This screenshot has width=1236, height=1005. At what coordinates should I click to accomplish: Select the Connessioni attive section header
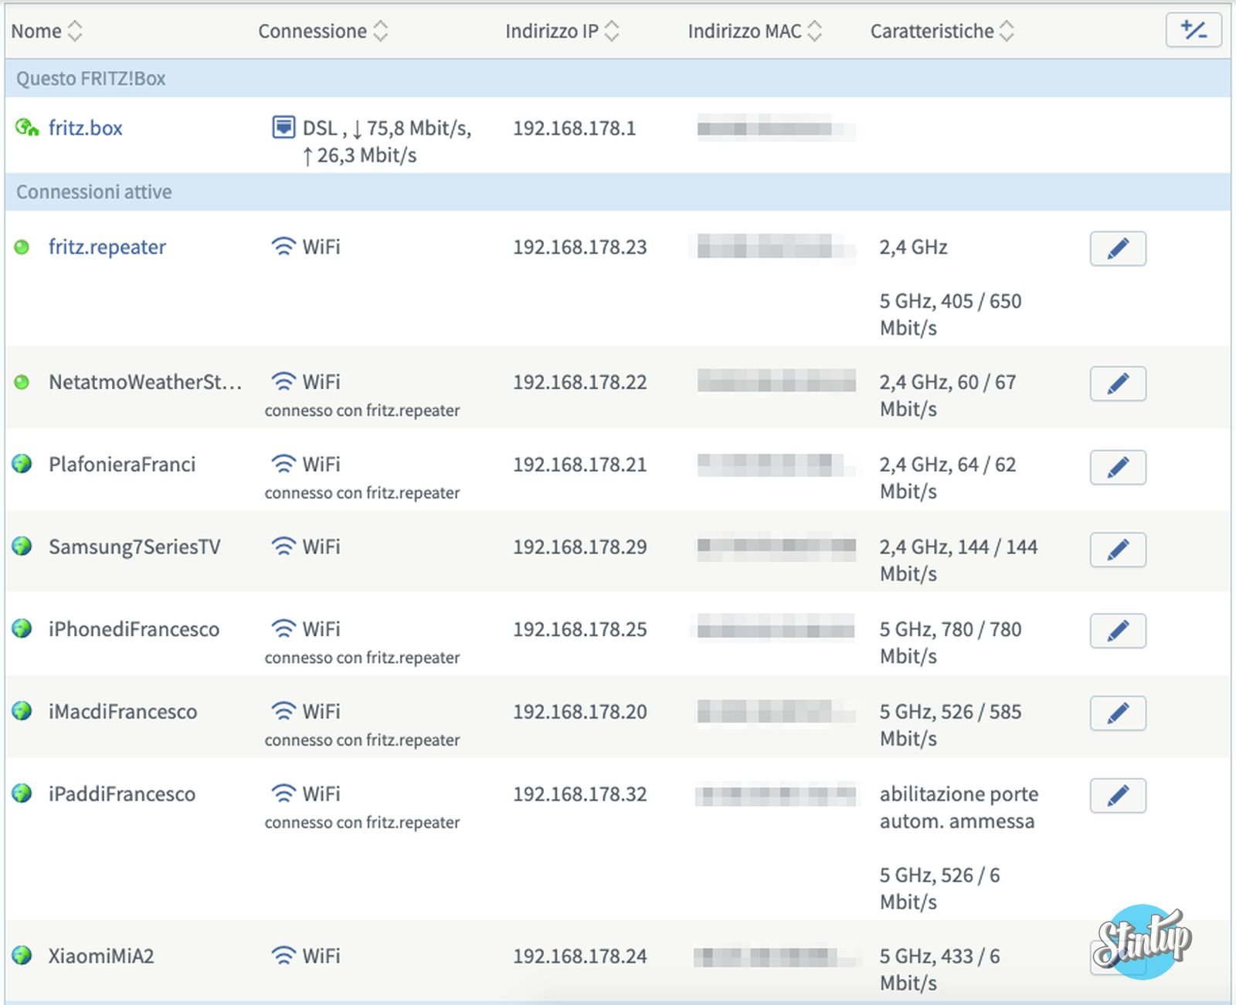pos(94,192)
